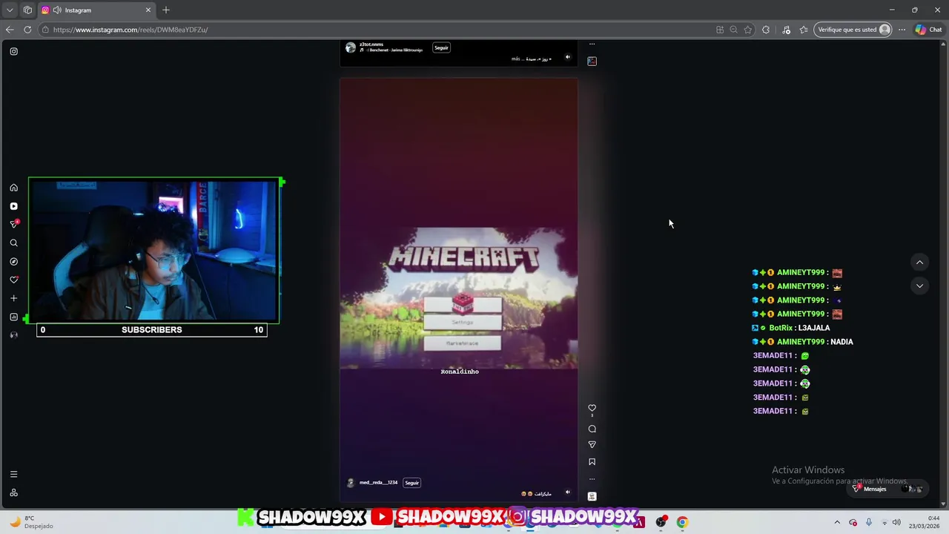The width and height of the screenshot is (949, 534).
Task: Open the audio thumbnail of current reel
Action: (x=592, y=496)
